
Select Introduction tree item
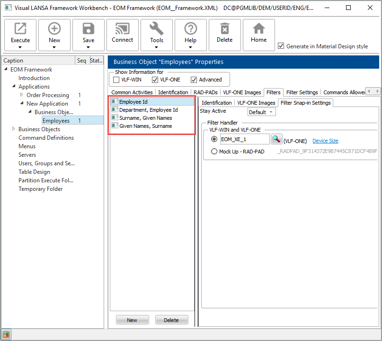click(34, 78)
